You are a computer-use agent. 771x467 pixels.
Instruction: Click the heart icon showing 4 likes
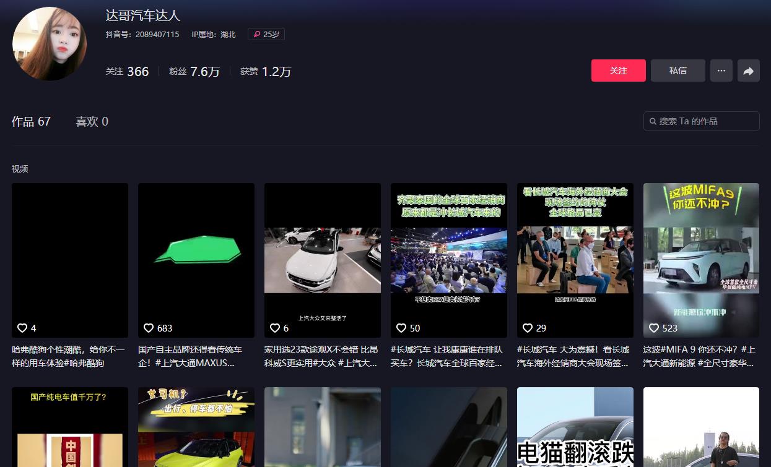[x=22, y=328]
